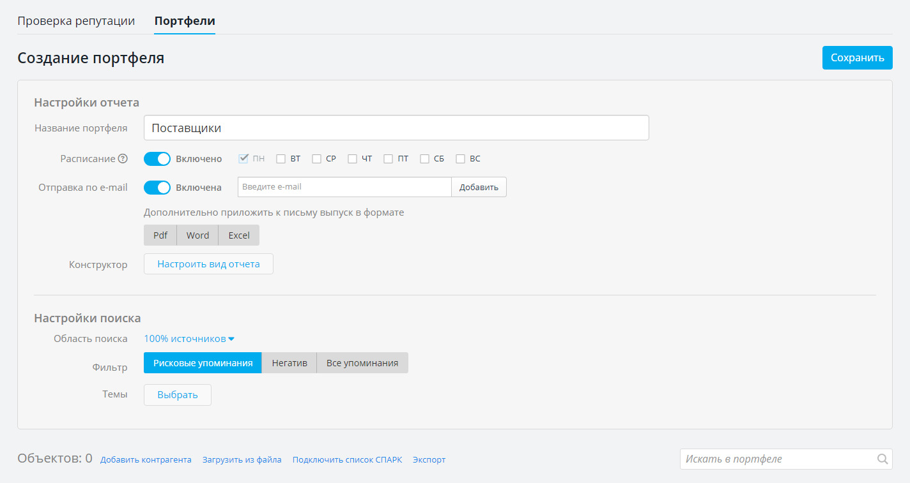Click Загрузить из файла link
This screenshot has width=910, height=483.
click(242, 459)
